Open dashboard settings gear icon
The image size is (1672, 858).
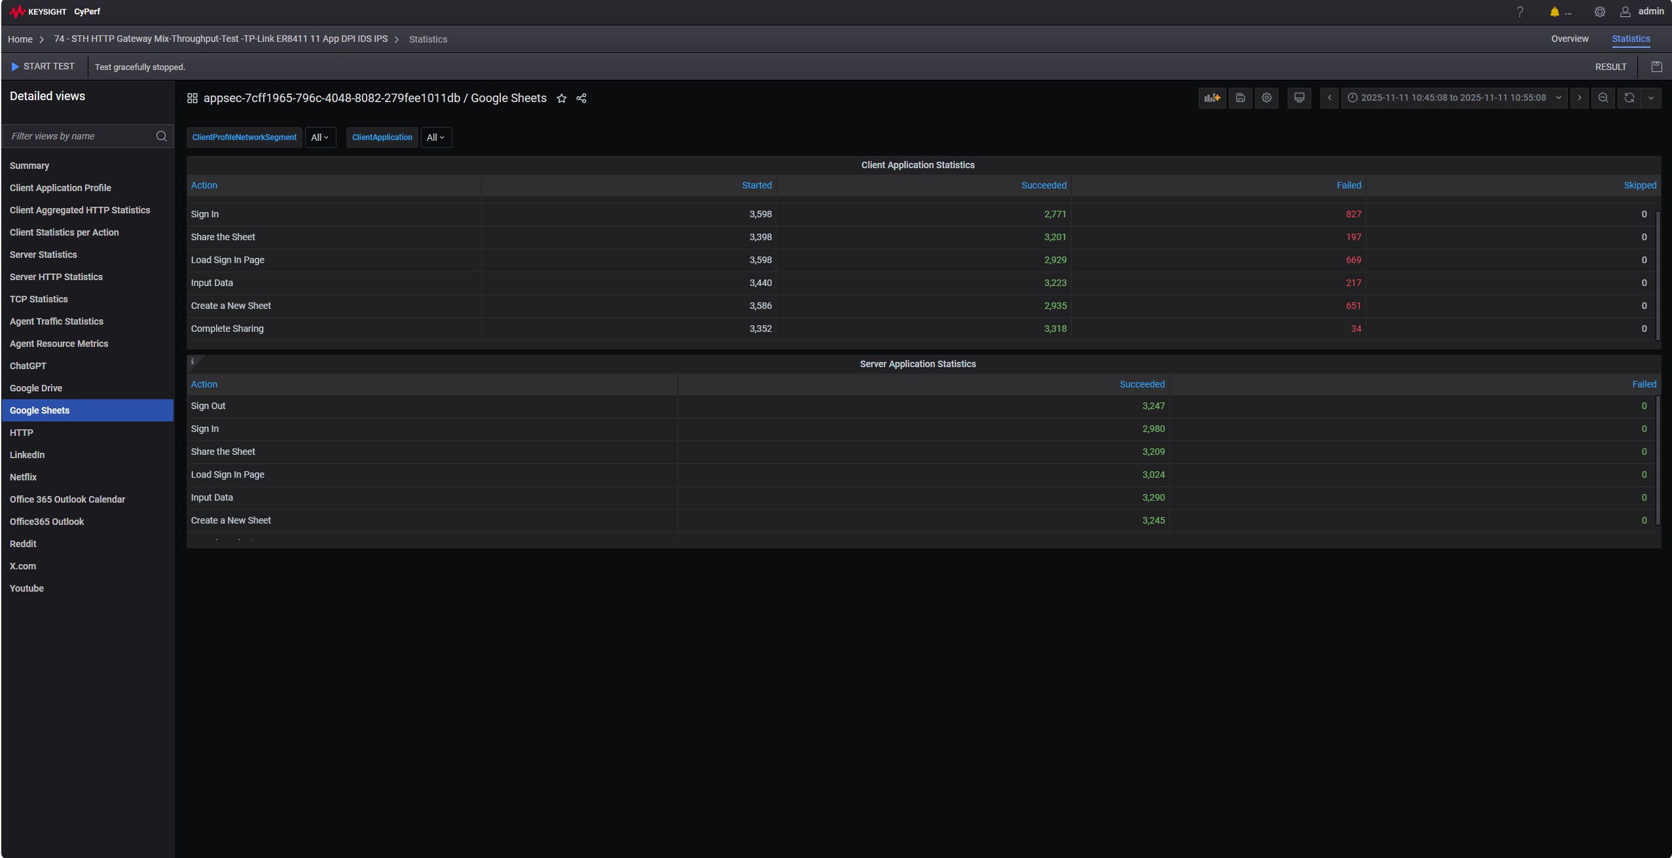coord(1267,98)
